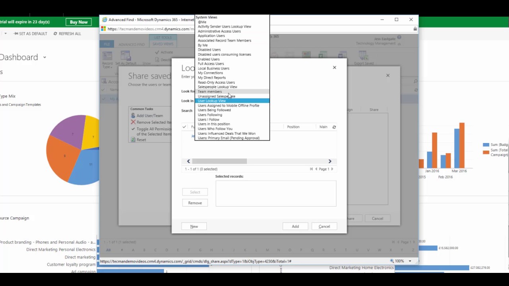
Task: Close the Share saved view dialog
Action: tap(388, 75)
